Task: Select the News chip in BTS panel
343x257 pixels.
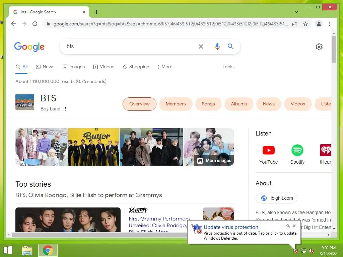Action: point(269,104)
